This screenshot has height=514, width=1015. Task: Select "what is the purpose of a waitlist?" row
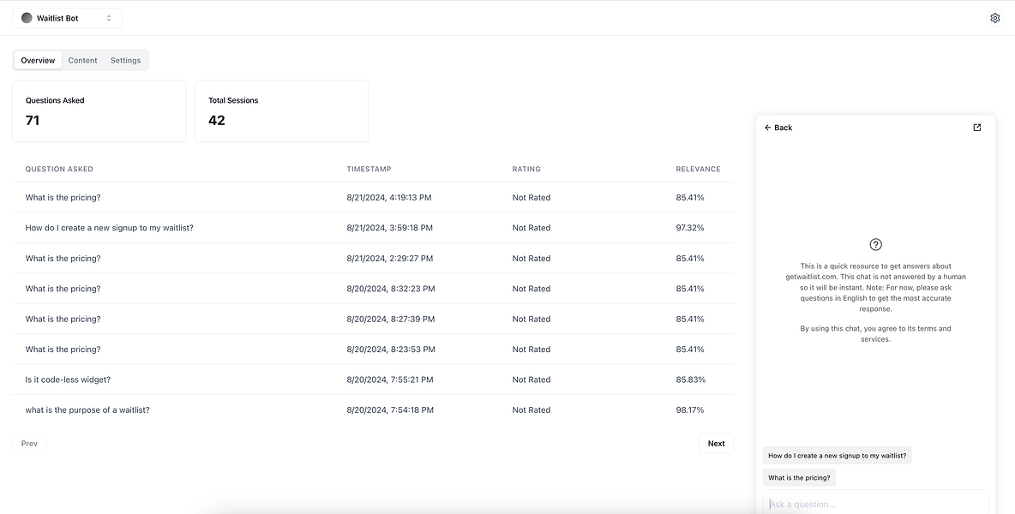(373, 409)
